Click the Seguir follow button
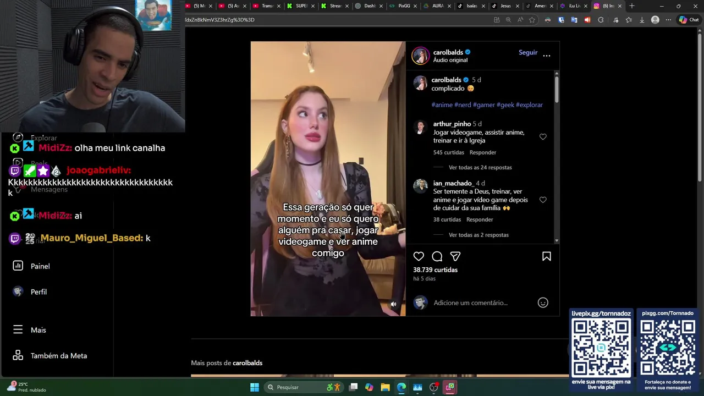Image resolution: width=704 pixels, height=396 pixels. (x=528, y=52)
